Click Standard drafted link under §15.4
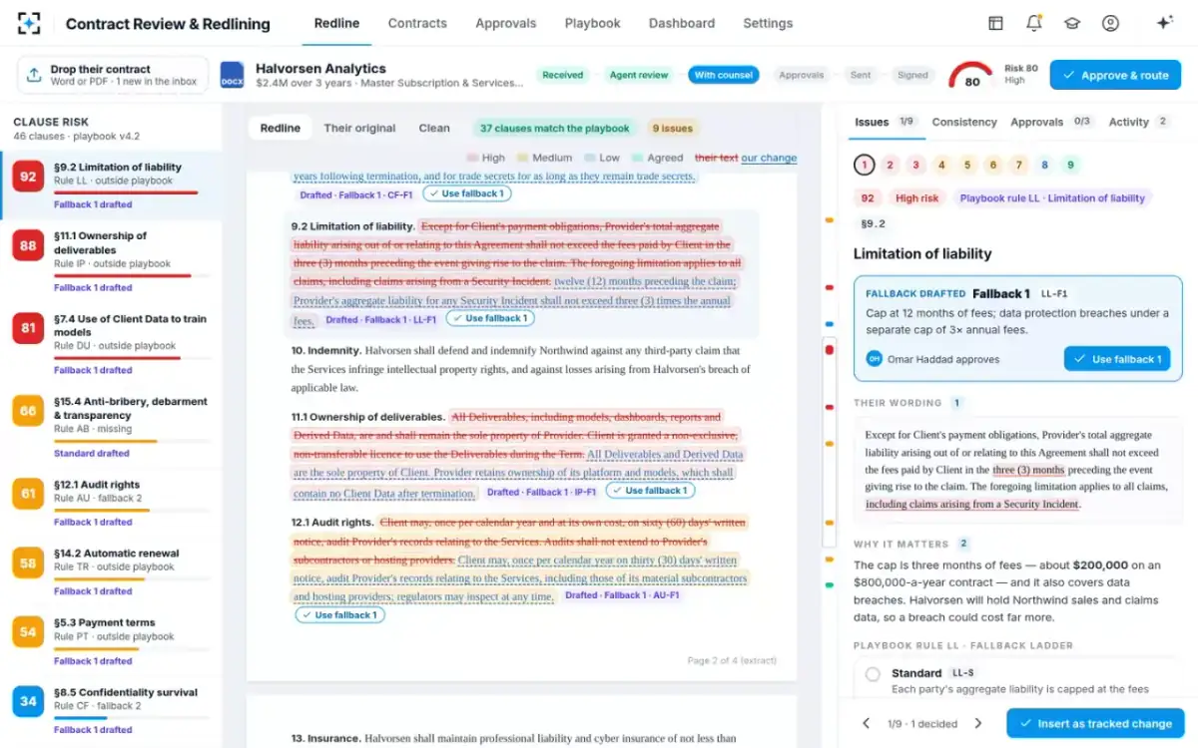 coord(92,453)
